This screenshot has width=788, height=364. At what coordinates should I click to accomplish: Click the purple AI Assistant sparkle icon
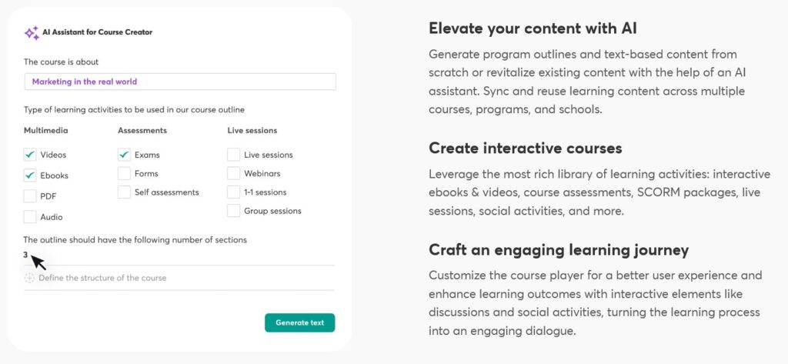click(32, 33)
